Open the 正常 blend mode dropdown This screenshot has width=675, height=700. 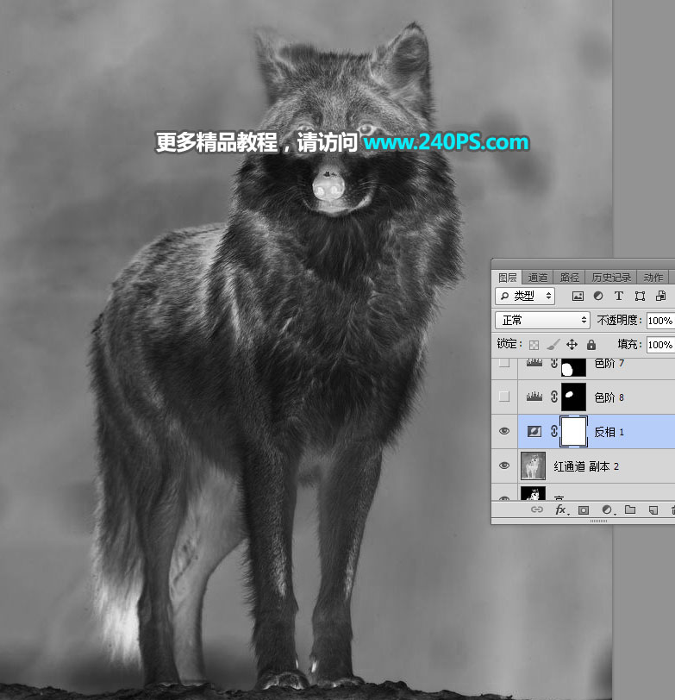(x=543, y=320)
